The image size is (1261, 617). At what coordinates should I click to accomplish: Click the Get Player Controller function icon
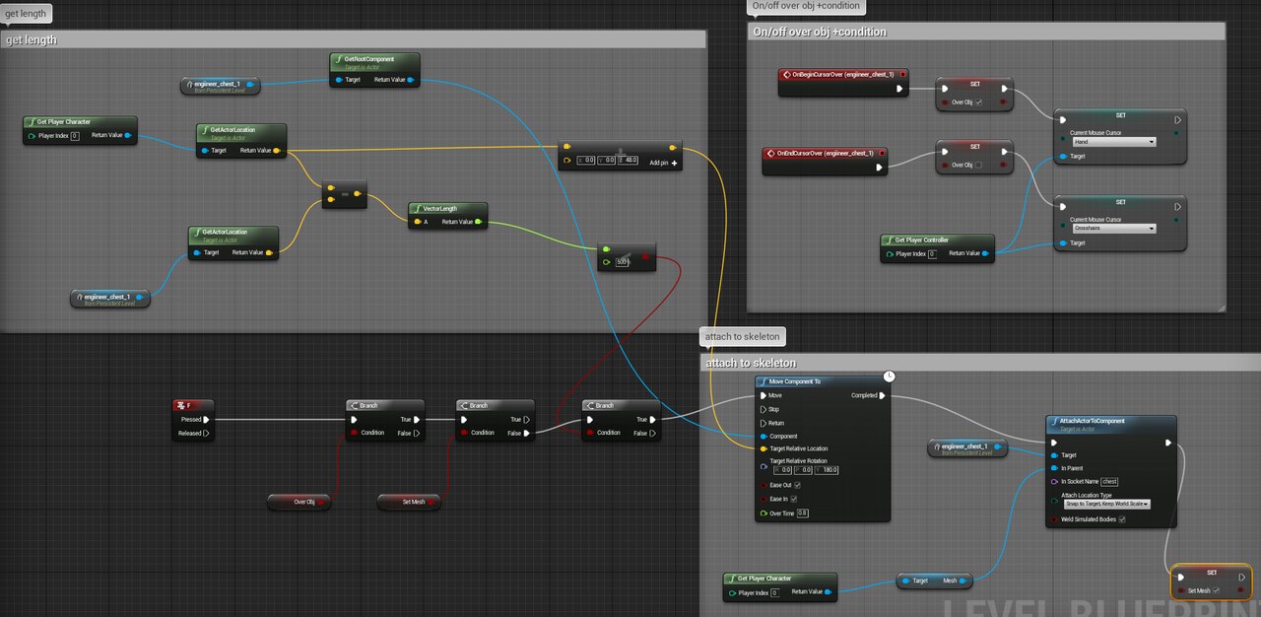[889, 240]
